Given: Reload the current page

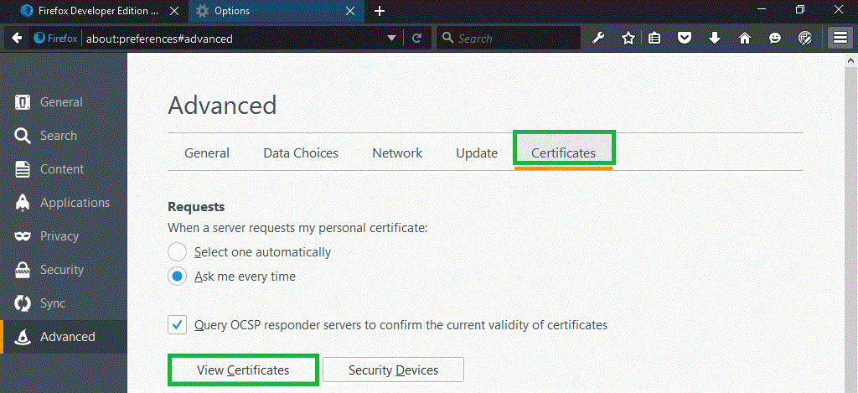Looking at the screenshot, I should pyautogui.click(x=416, y=38).
